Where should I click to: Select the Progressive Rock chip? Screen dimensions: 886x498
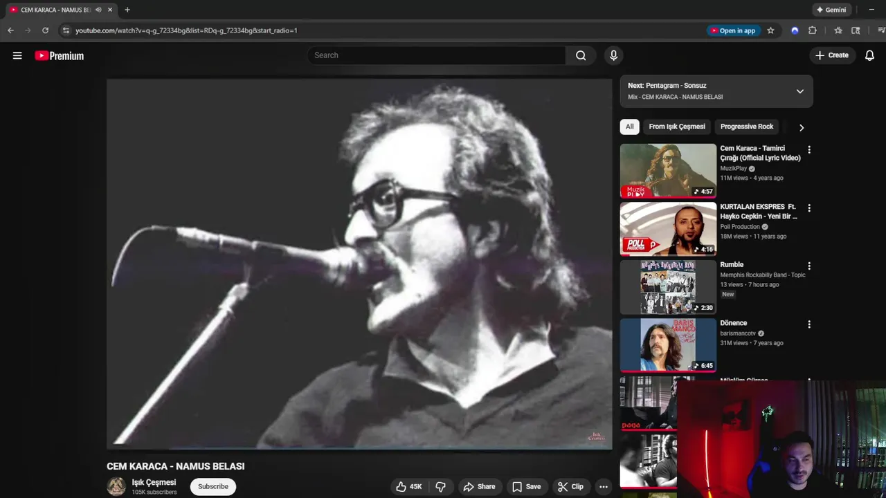click(x=746, y=127)
